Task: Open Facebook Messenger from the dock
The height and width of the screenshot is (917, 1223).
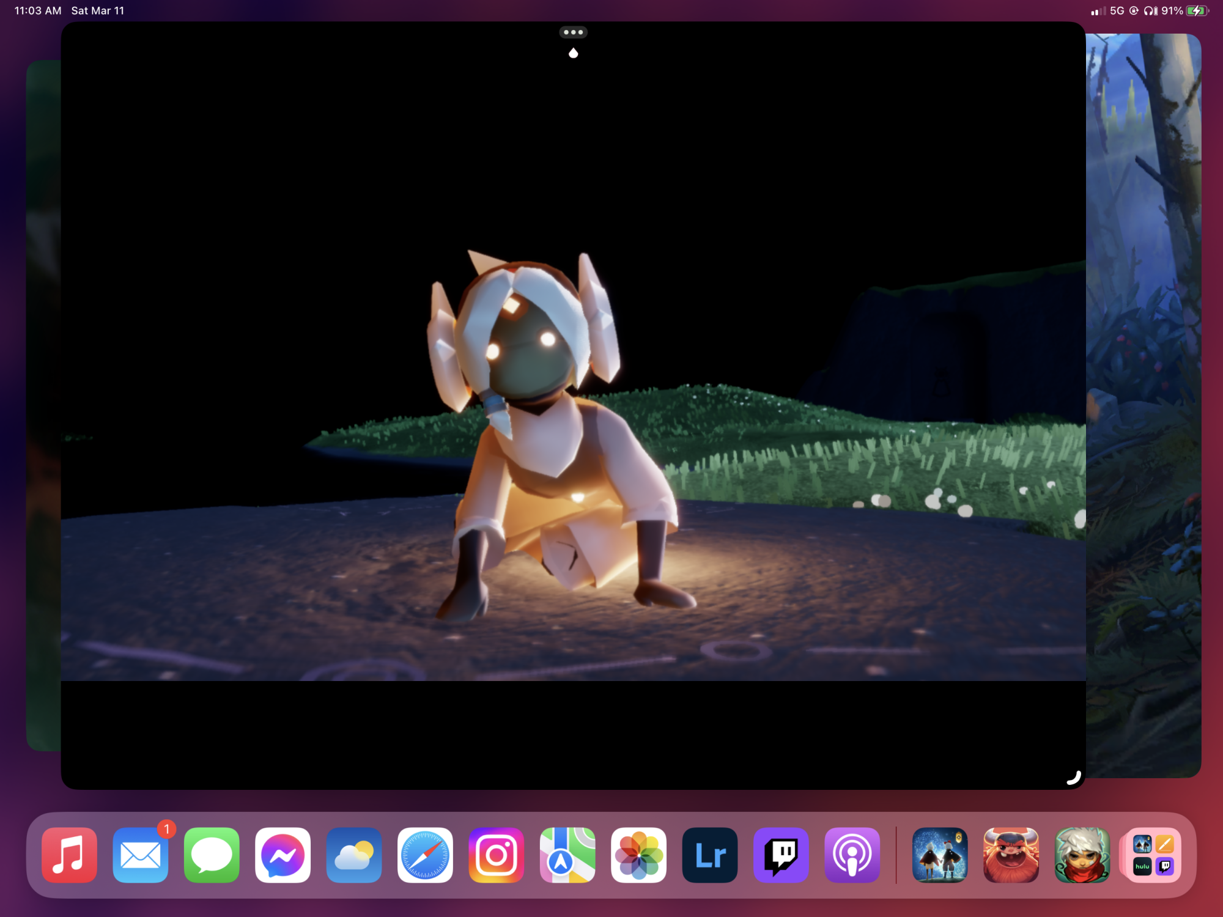Action: coord(283,855)
